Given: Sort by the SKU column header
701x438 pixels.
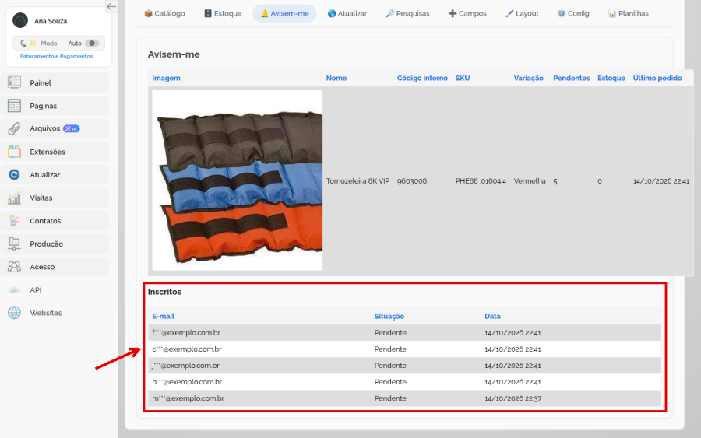Looking at the screenshot, I should pos(462,78).
